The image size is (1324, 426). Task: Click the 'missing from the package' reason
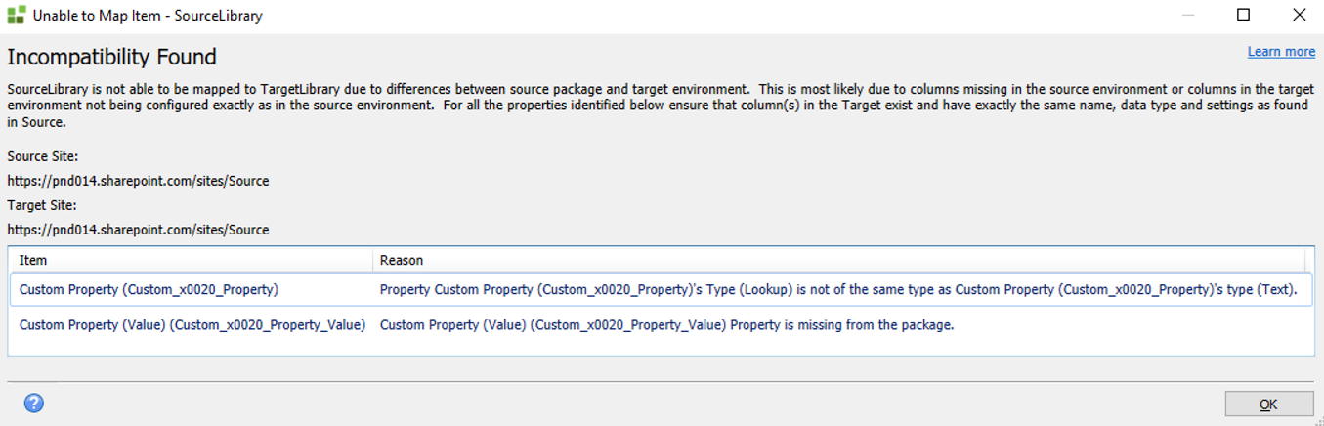point(666,324)
